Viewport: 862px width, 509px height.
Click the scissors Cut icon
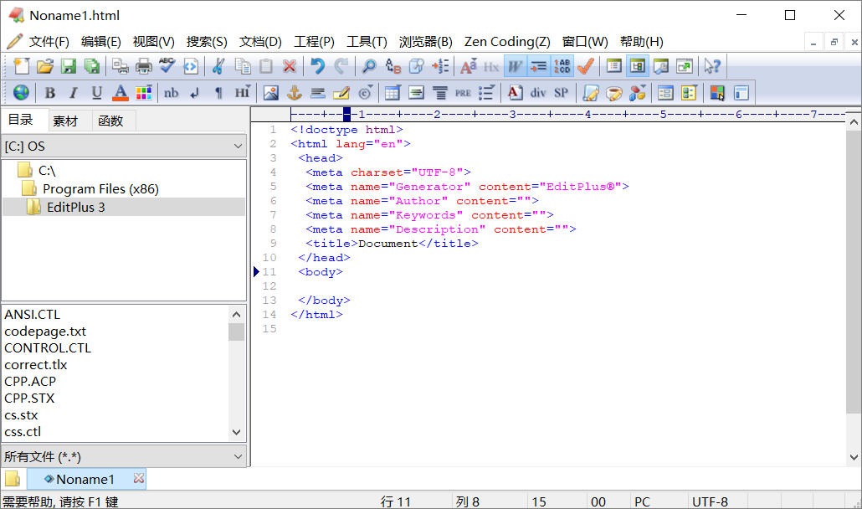point(218,66)
